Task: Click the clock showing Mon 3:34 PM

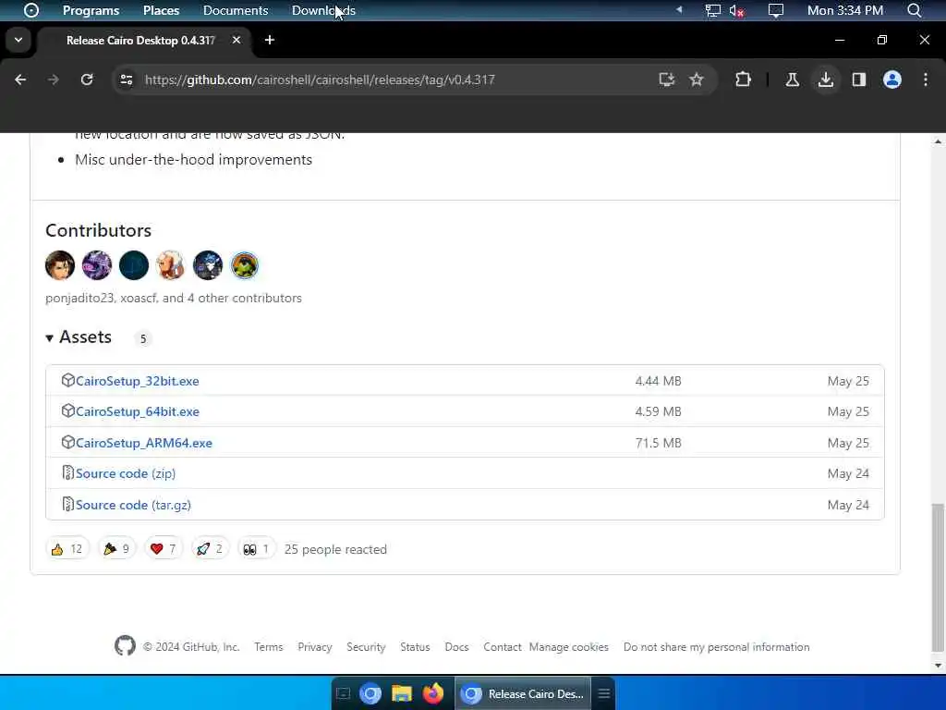Action: (x=844, y=10)
